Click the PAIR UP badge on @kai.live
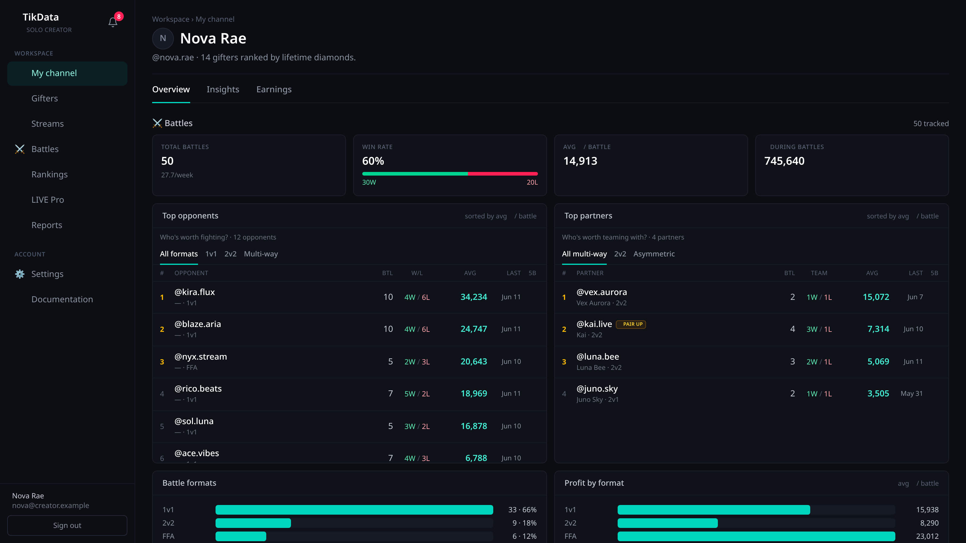This screenshot has width=966, height=543. pyautogui.click(x=631, y=324)
